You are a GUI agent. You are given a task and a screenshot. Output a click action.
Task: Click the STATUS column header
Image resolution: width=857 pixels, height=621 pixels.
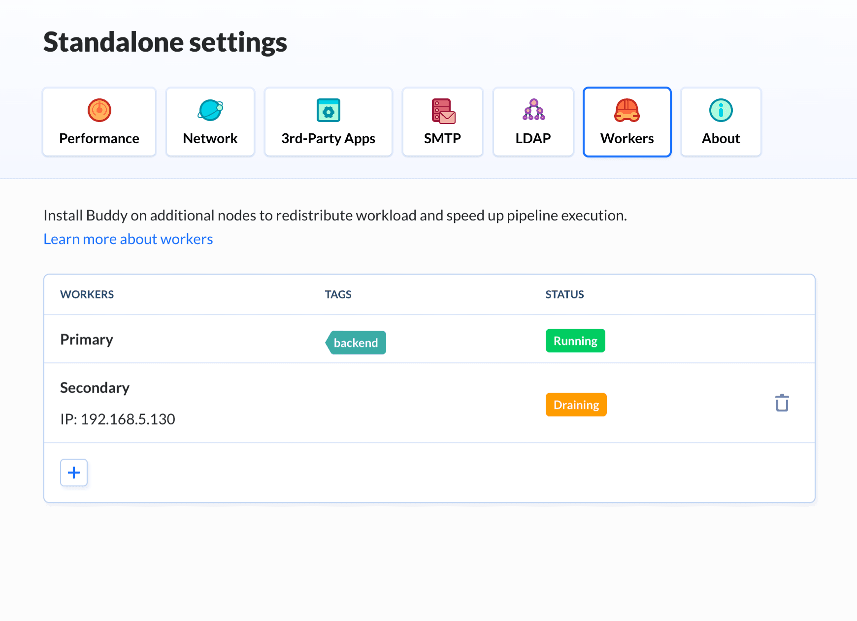(564, 294)
